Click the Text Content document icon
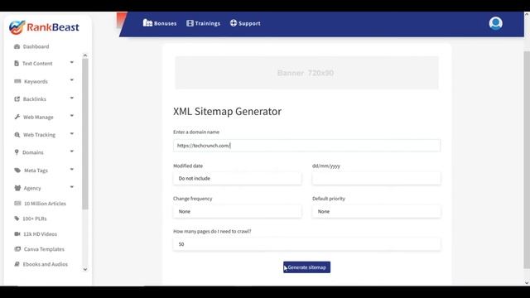The width and height of the screenshot is (530, 298). tap(17, 63)
